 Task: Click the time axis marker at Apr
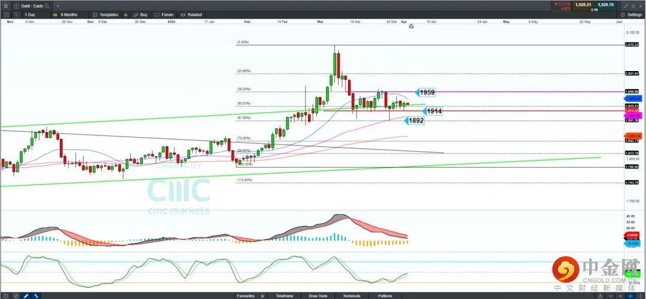411,26
